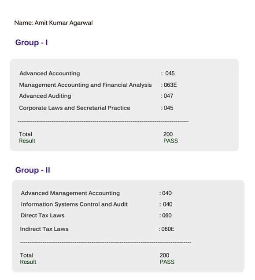Select the Group - II heading

click(33, 170)
